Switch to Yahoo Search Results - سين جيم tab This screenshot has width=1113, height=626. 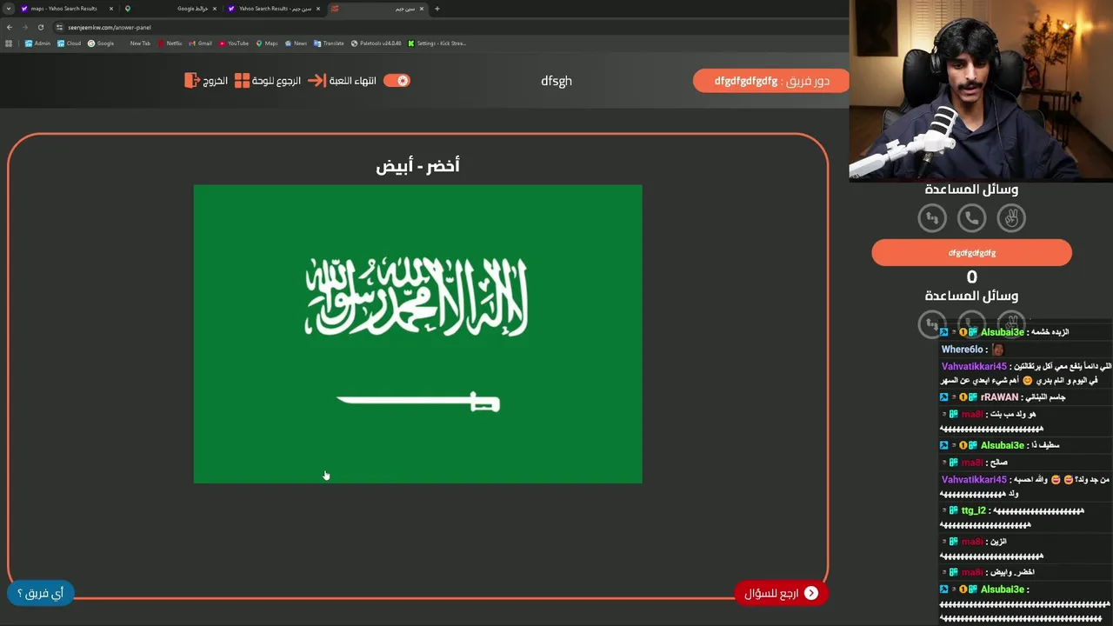[275, 9]
